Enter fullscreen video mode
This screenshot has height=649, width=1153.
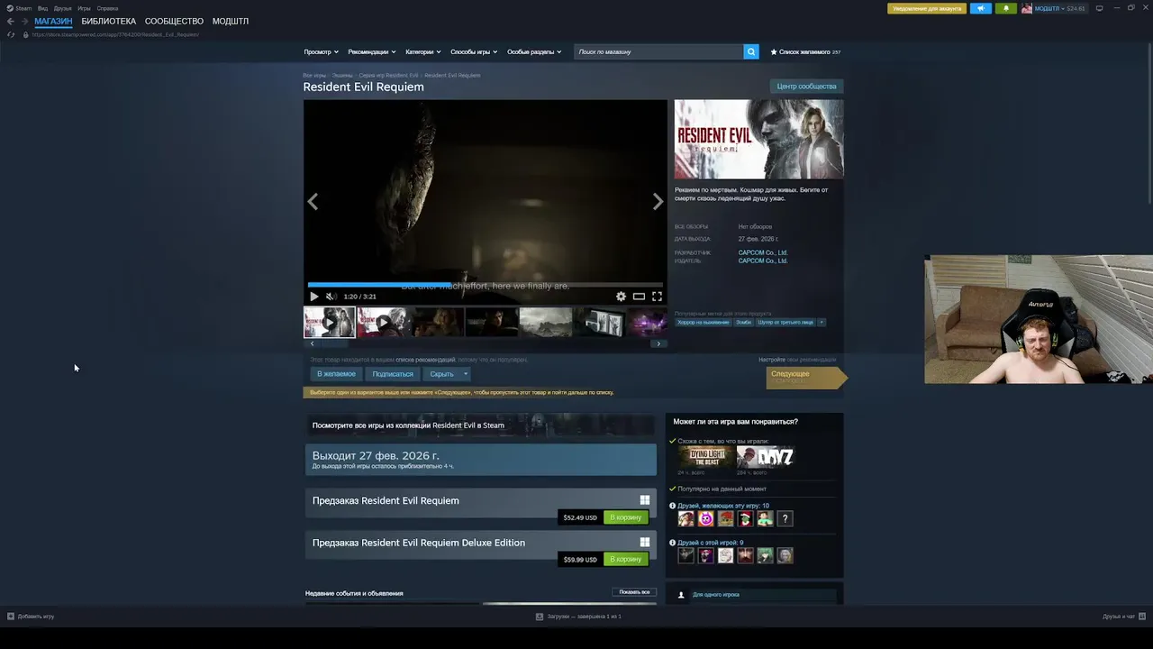click(657, 297)
